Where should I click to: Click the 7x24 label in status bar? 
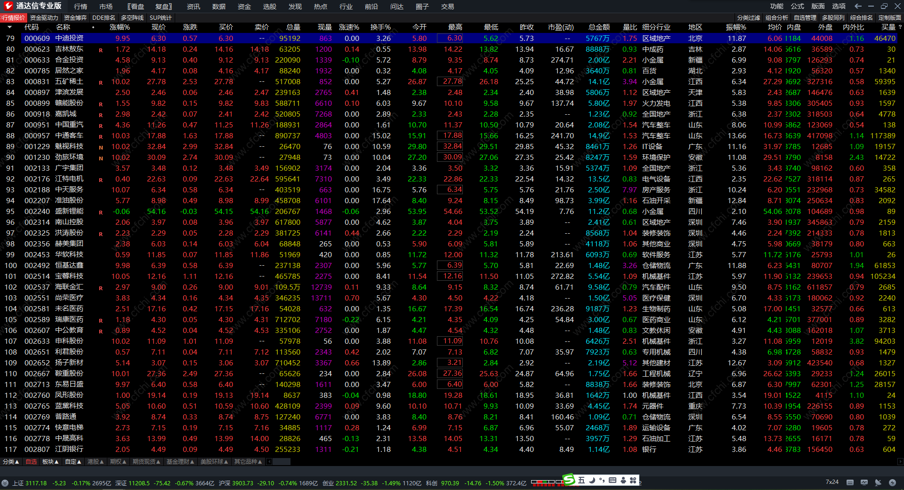pos(832,482)
